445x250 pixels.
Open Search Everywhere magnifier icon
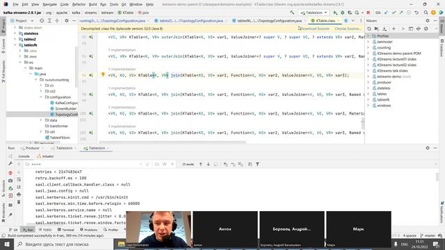(x=426, y=12)
